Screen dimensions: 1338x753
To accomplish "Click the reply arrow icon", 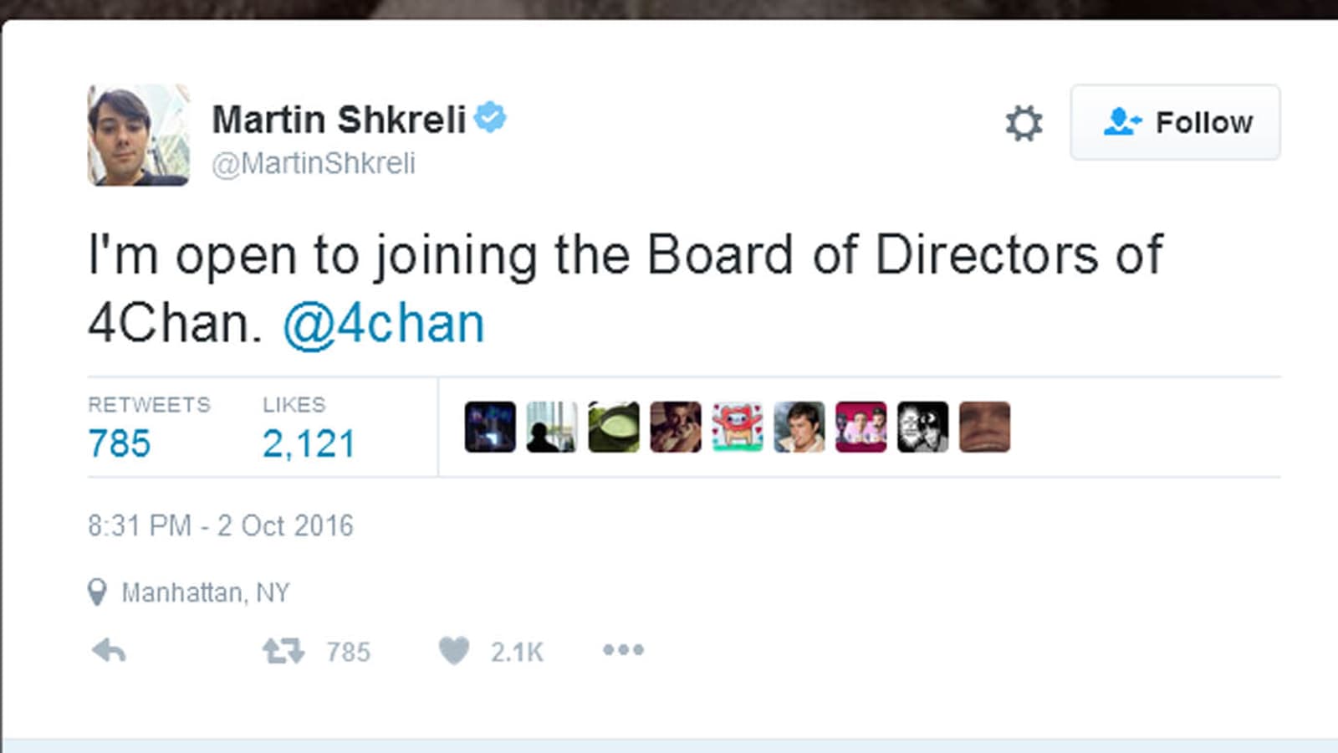I will (109, 651).
